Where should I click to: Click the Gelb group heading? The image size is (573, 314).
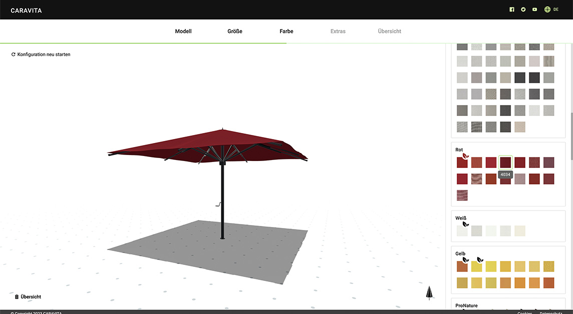tap(460, 253)
